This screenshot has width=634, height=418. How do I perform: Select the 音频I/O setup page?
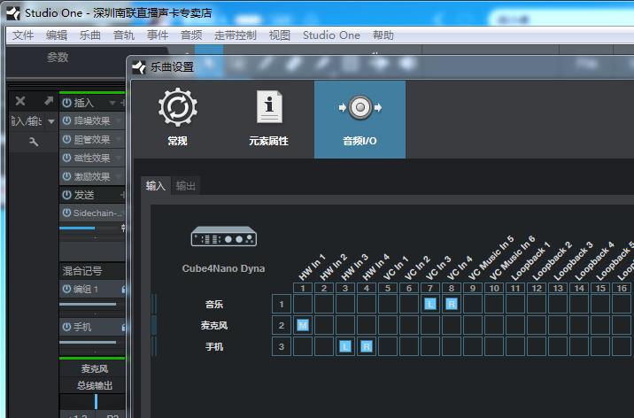click(360, 120)
